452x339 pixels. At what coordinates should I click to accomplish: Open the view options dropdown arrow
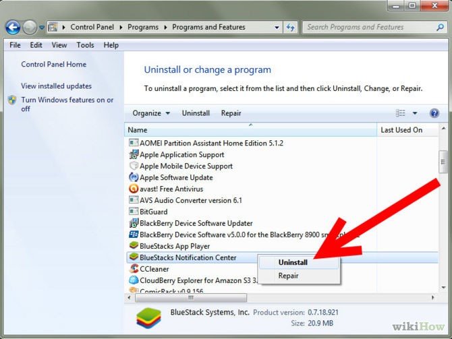pos(415,113)
